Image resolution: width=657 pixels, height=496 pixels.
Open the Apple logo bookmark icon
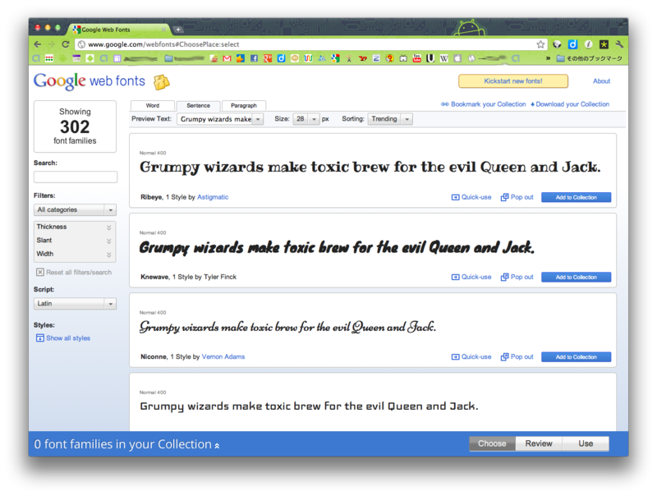pyautogui.click(x=457, y=58)
